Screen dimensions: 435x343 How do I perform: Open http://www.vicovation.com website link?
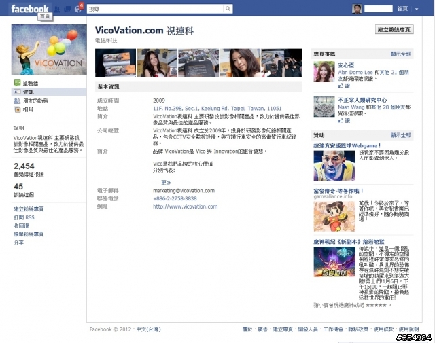[186, 206]
